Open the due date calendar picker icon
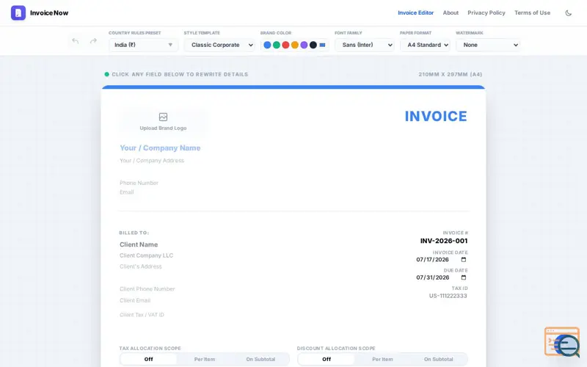Image resolution: width=587 pixels, height=367 pixels. pos(464,277)
